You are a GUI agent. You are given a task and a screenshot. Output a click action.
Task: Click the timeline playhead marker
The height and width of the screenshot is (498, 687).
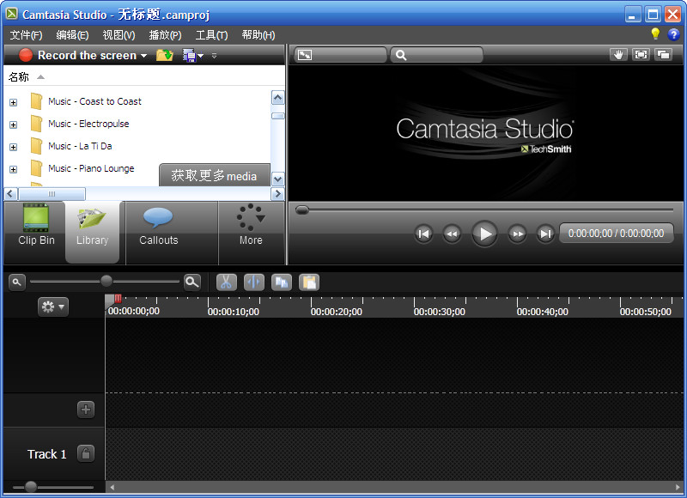point(113,299)
